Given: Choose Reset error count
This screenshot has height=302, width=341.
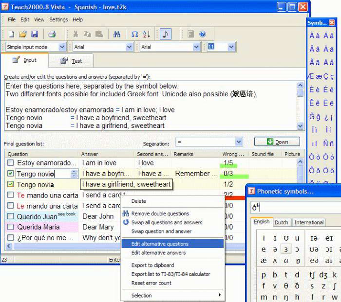Looking at the screenshot, I should pos(172,283).
